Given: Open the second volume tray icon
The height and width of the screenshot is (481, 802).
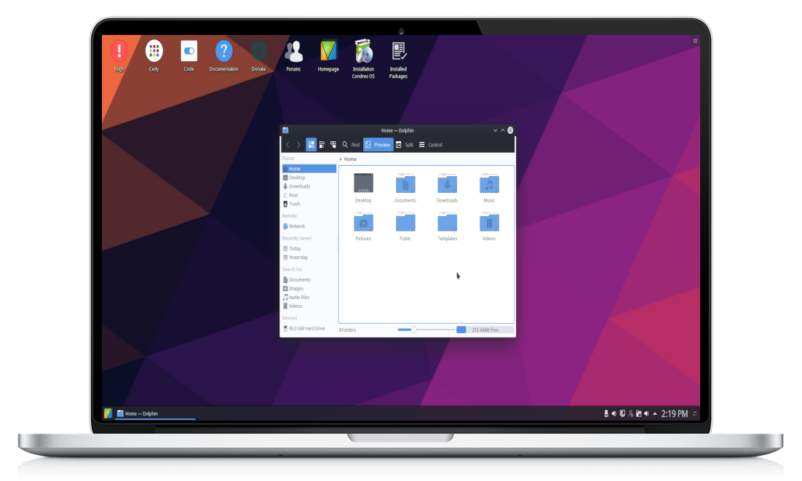Looking at the screenshot, I should point(646,413).
